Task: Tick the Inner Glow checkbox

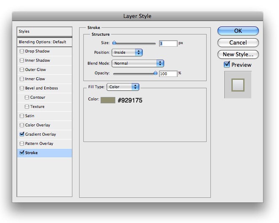Action: click(x=22, y=79)
